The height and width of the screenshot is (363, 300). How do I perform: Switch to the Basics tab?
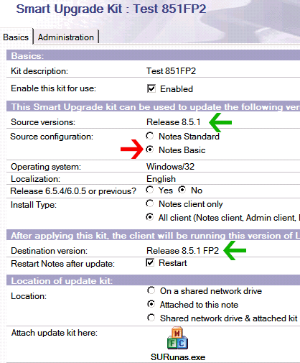pyautogui.click(x=16, y=37)
